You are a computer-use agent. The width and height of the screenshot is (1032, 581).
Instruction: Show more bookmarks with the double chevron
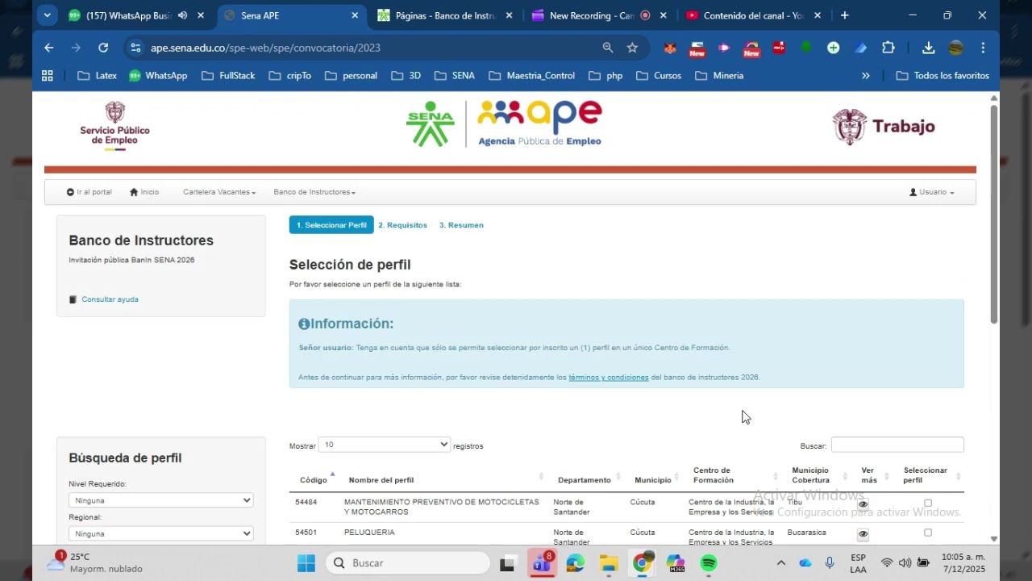pos(866,75)
